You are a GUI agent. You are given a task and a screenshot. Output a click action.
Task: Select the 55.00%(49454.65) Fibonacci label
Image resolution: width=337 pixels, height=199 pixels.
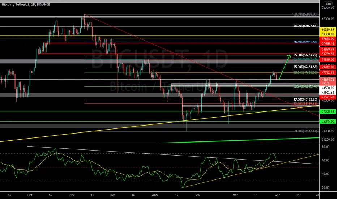click(305, 67)
